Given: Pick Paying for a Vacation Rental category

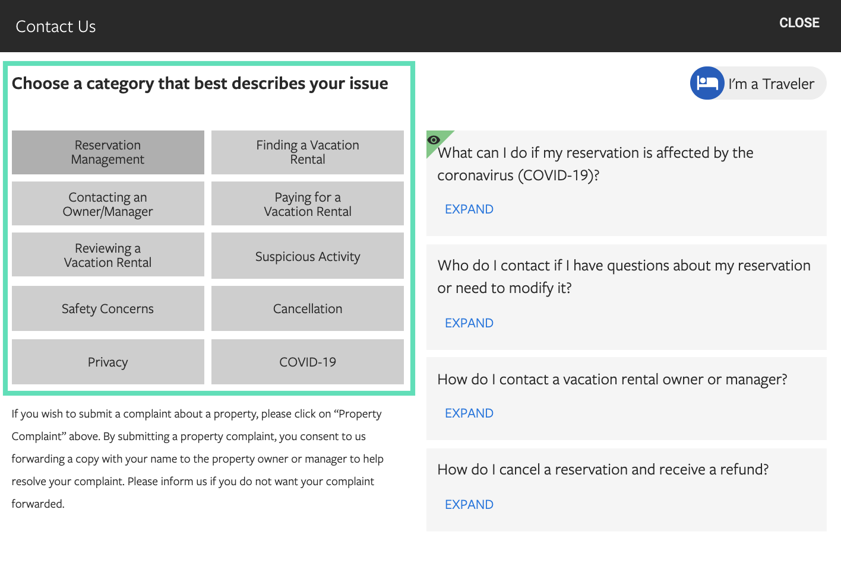Looking at the screenshot, I should (x=308, y=203).
